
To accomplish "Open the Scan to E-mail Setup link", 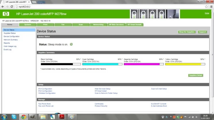I will (159, 89).
